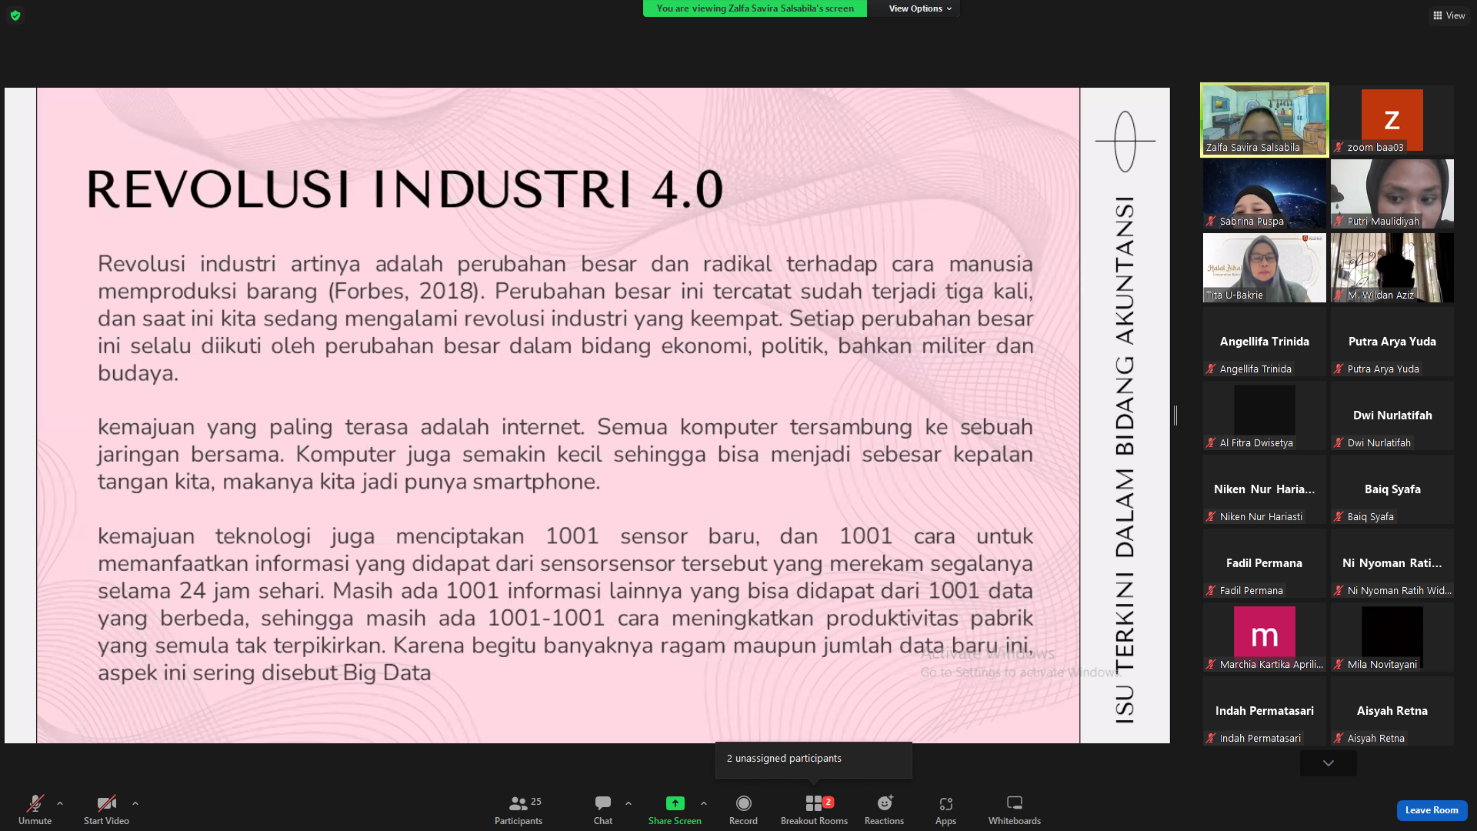Screen dimensions: 1477x831
Task: Select Indah Permatasari's participant tile
Action: pyautogui.click(x=1265, y=711)
